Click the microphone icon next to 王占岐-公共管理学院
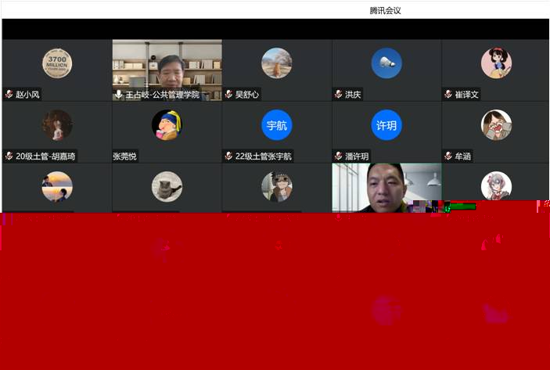Screen dimensions: 550x370 pos(118,95)
